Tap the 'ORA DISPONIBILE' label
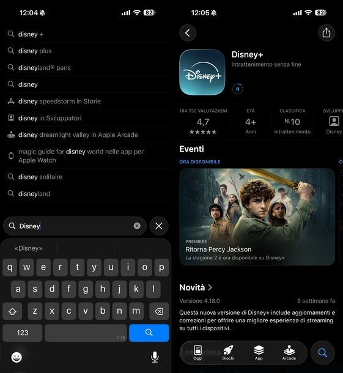 [200, 162]
